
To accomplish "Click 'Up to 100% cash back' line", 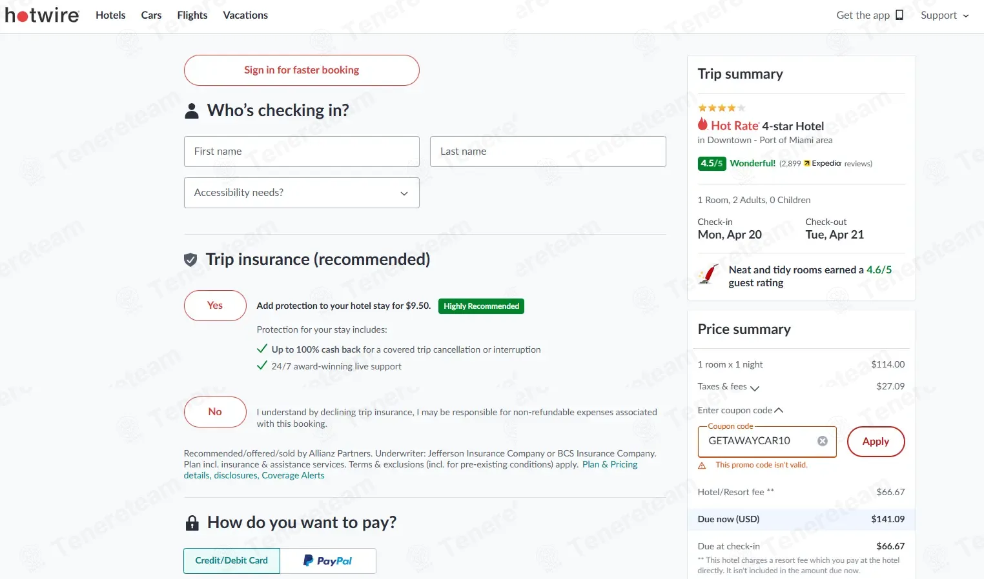I will click(406, 349).
